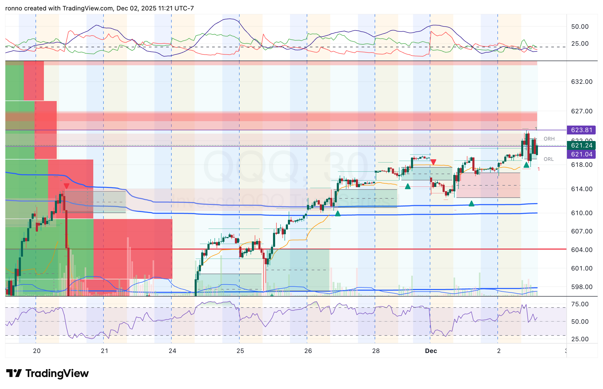Click the green 621.24 current price tag
The height and width of the screenshot is (389, 603).
click(x=581, y=146)
